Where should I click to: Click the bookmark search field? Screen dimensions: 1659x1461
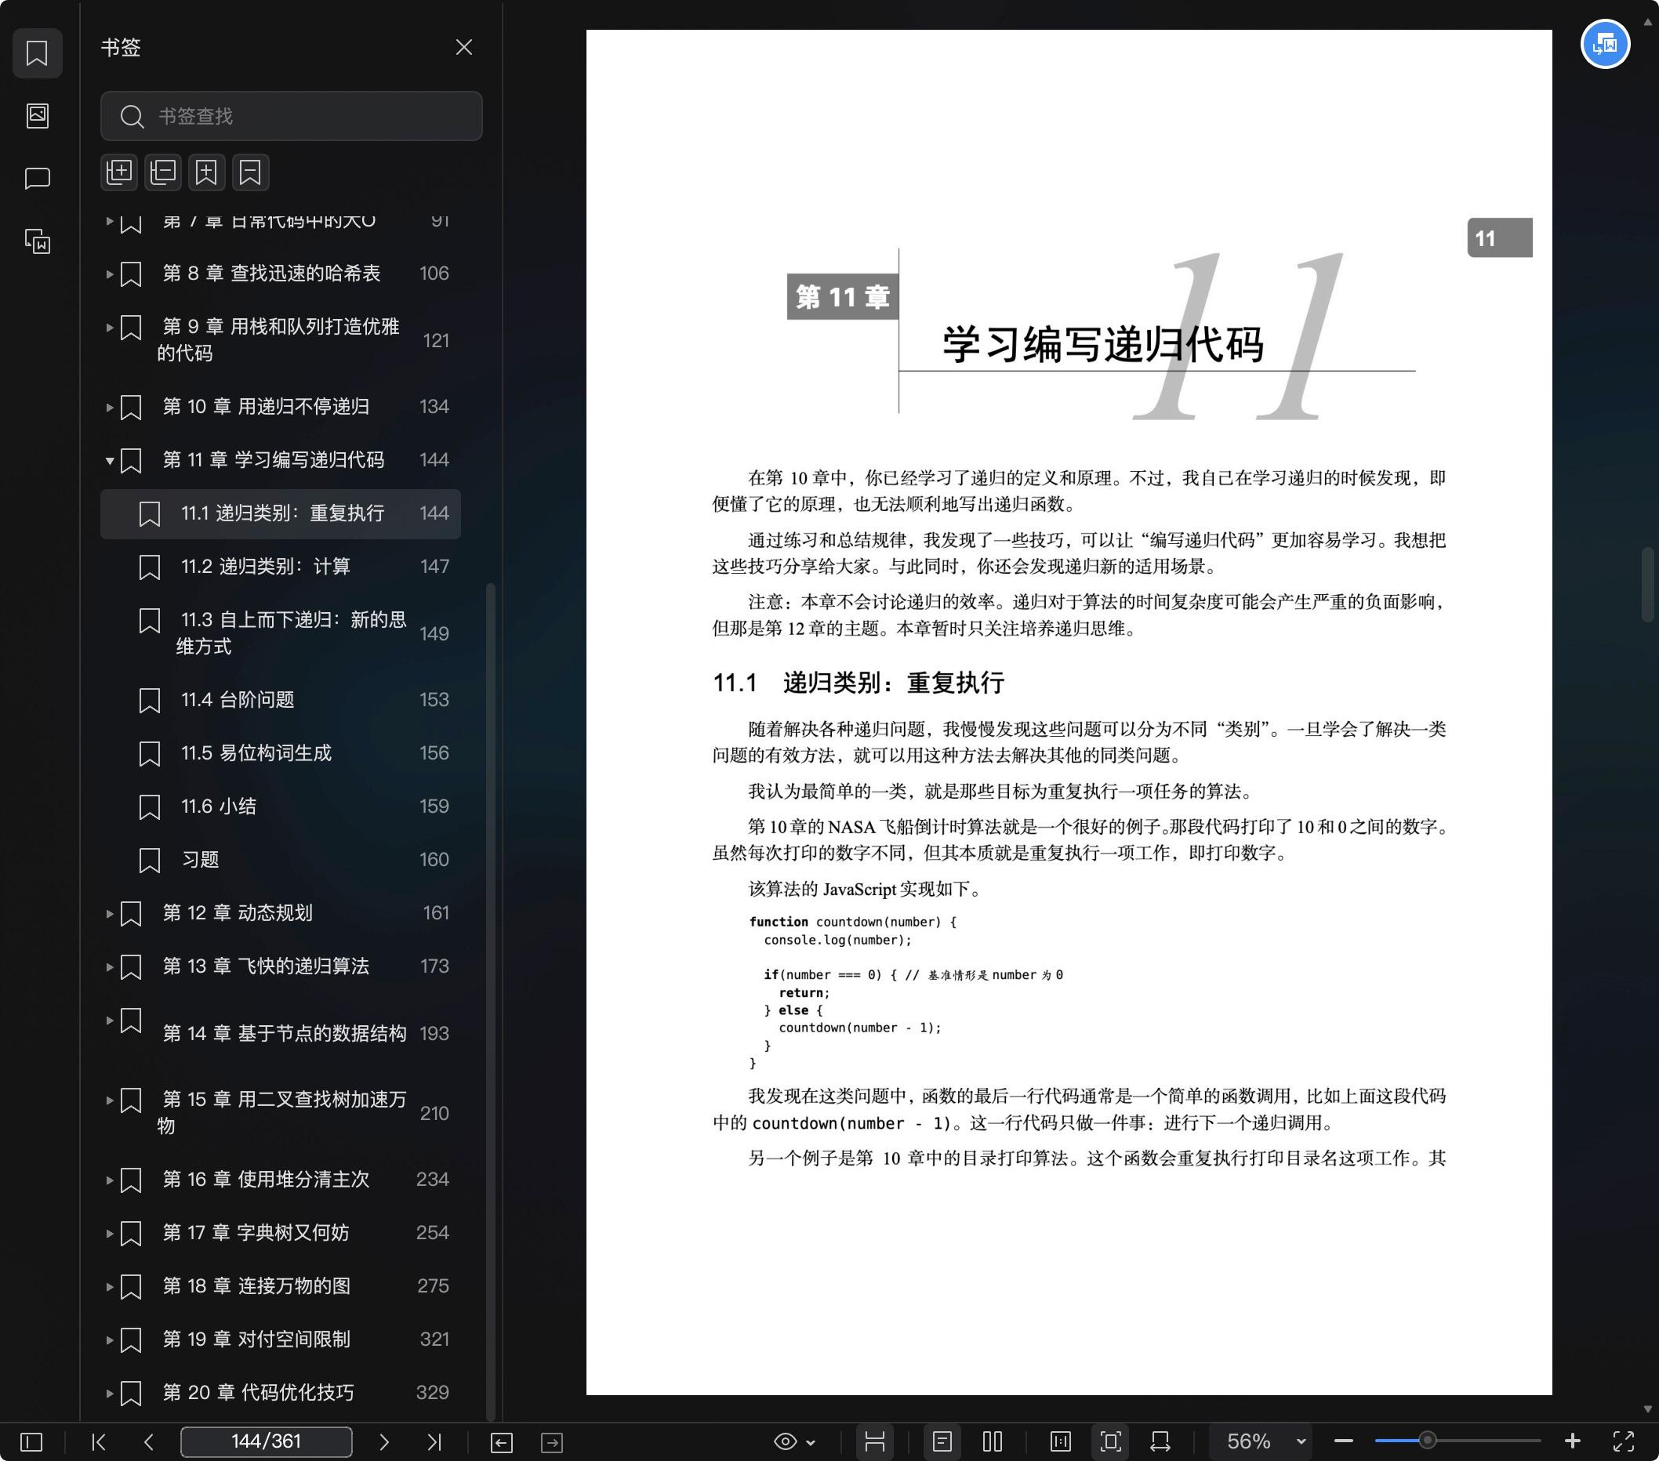291,116
